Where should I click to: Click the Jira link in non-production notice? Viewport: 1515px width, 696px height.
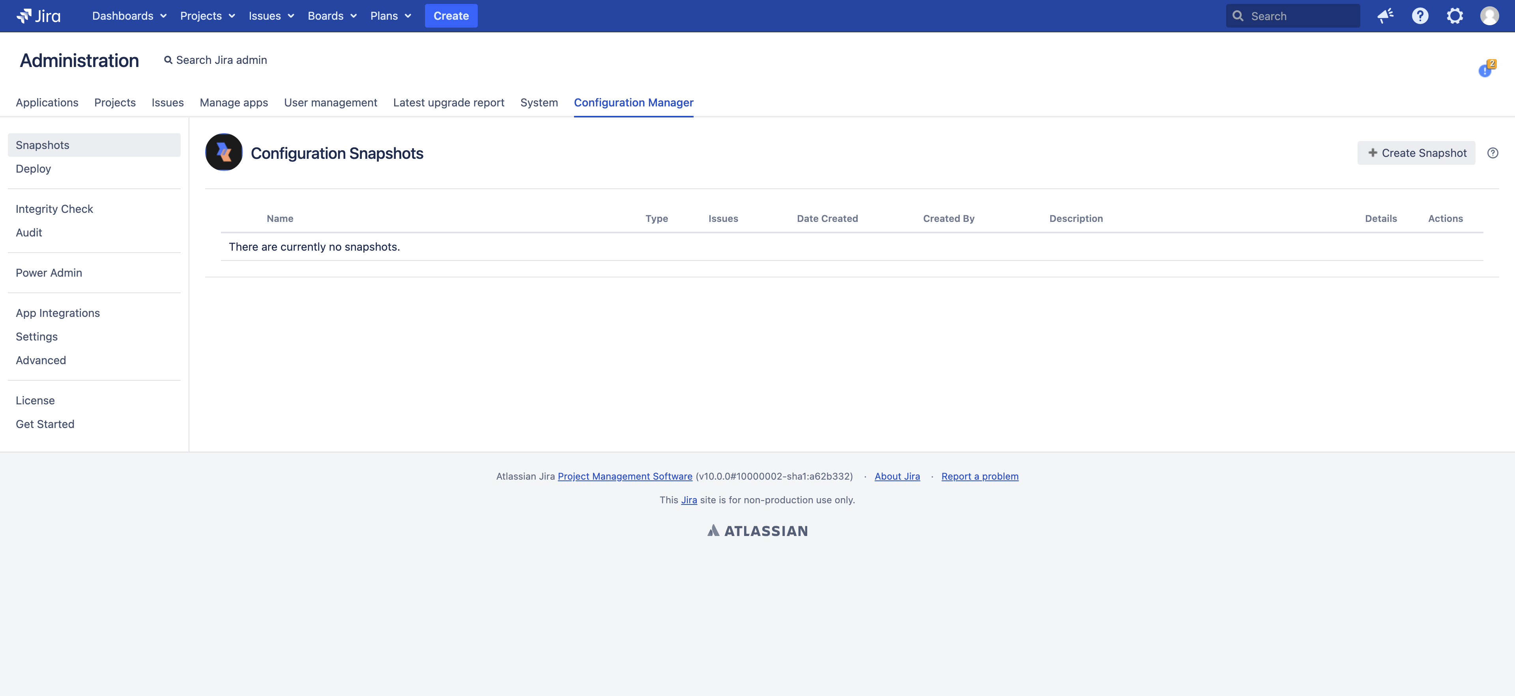(x=689, y=501)
